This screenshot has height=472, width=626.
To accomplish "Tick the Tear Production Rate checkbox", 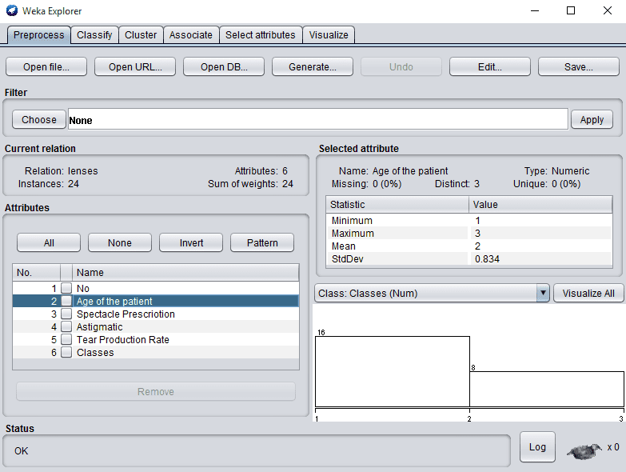I will click(x=66, y=339).
